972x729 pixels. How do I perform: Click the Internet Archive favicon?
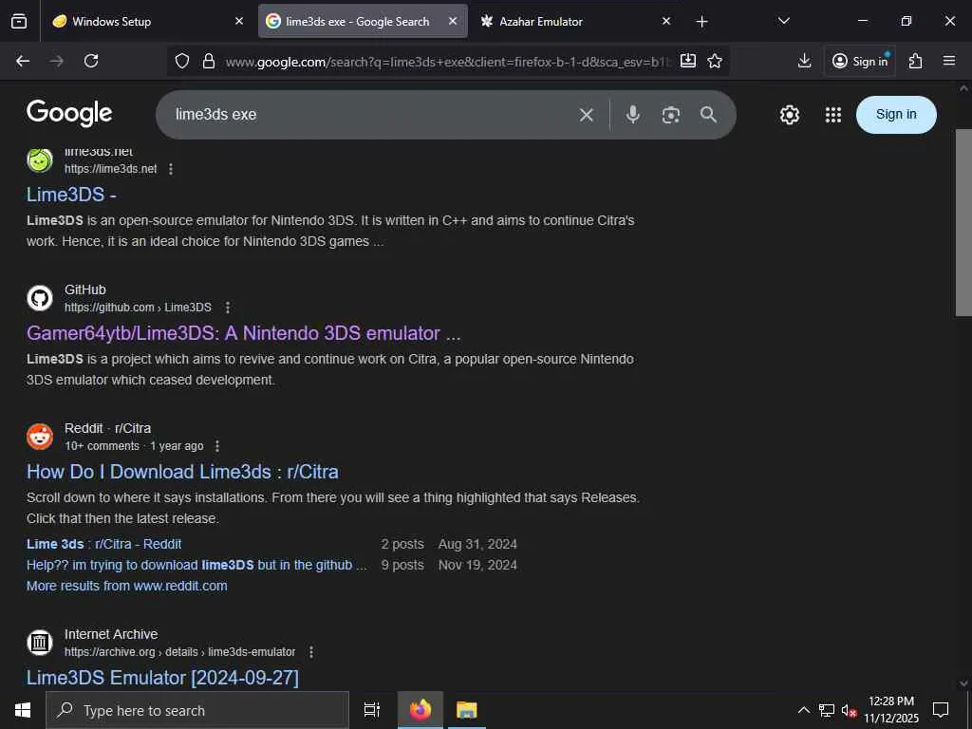tap(40, 643)
